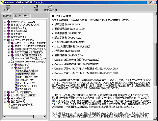Click book icon for 日本語と英語の混在入力

12,49
